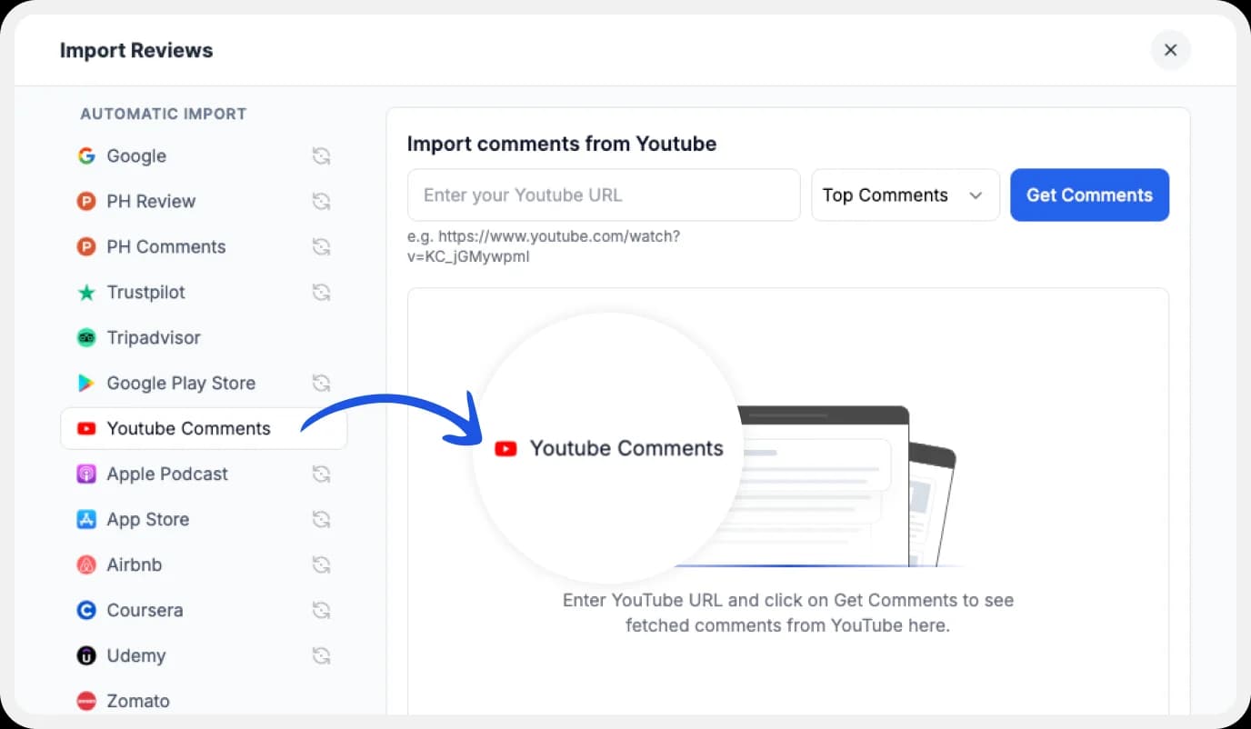The height and width of the screenshot is (729, 1251).
Task: Switch to the Zomato import source
Action: 138,701
